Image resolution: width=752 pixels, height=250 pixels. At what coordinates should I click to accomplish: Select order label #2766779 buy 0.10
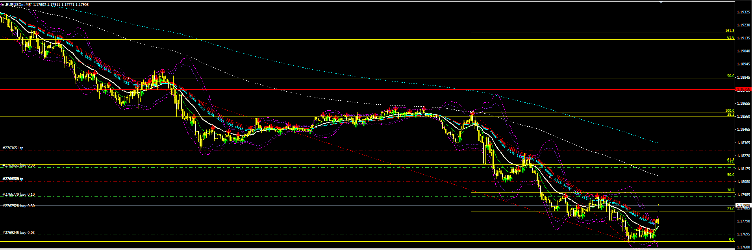click(x=19, y=194)
